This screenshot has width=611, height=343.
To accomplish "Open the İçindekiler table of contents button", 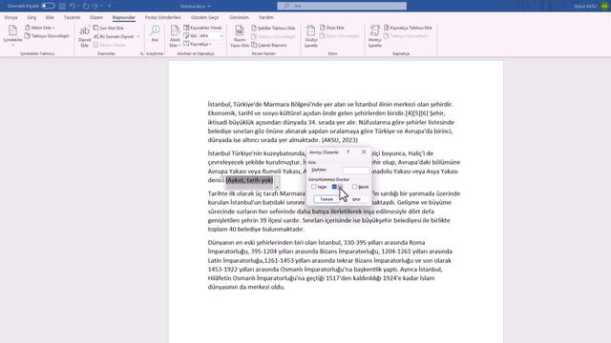I will click(x=12, y=35).
